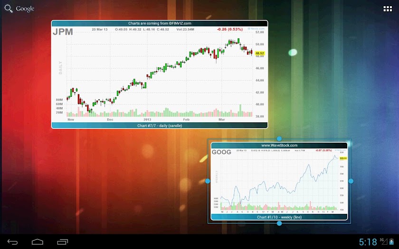Open the Google search bar logo
This screenshot has width=399, height=249.
pyautogui.click(x=25, y=9)
